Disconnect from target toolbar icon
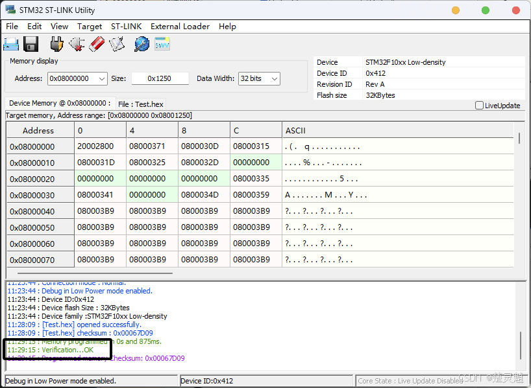The height and width of the screenshot is (388, 531). [x=77, y=44]
